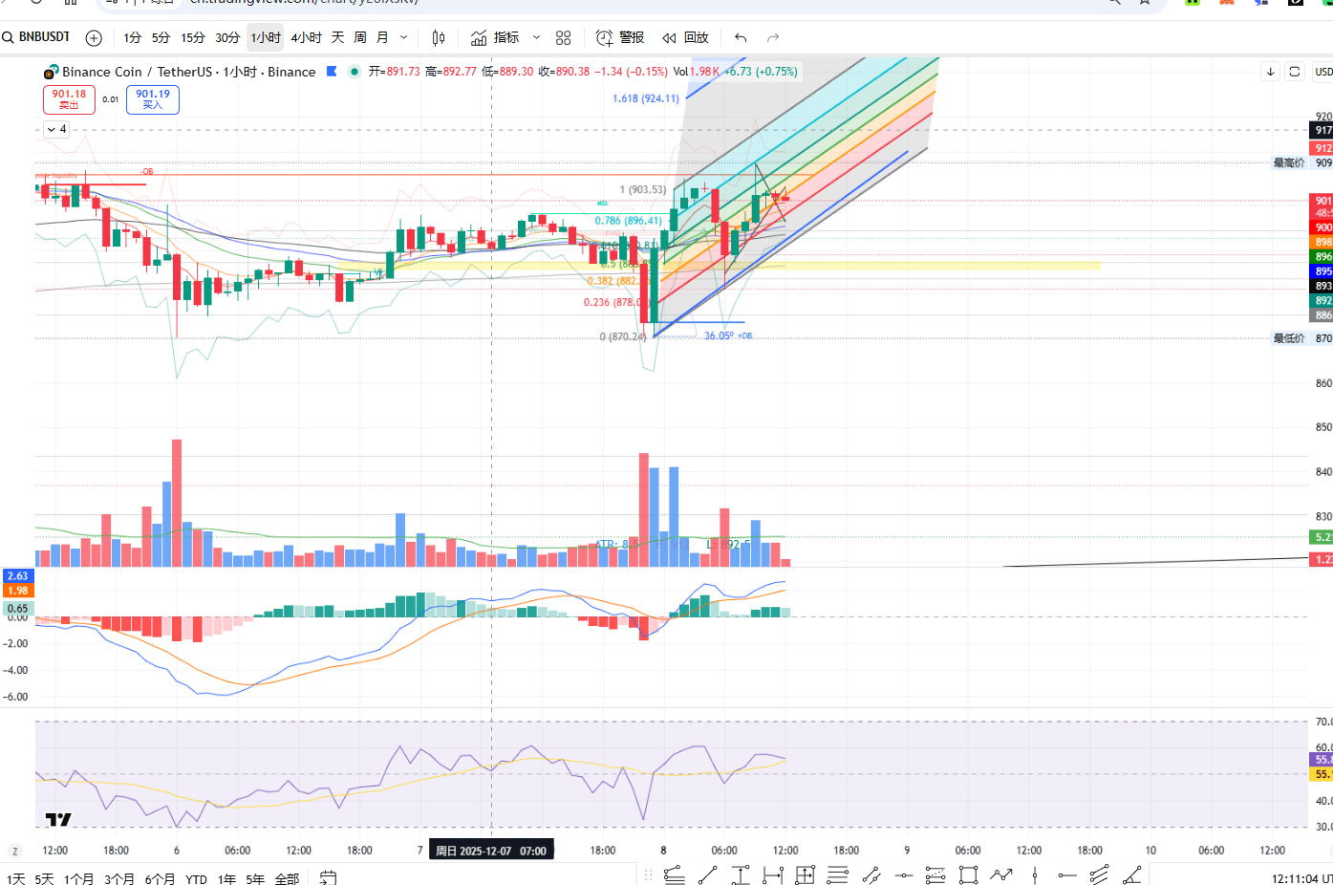Click the red 901.18 卖出 sell button
The height and width of the screenshot is (885, 1333).
[69, 99]
